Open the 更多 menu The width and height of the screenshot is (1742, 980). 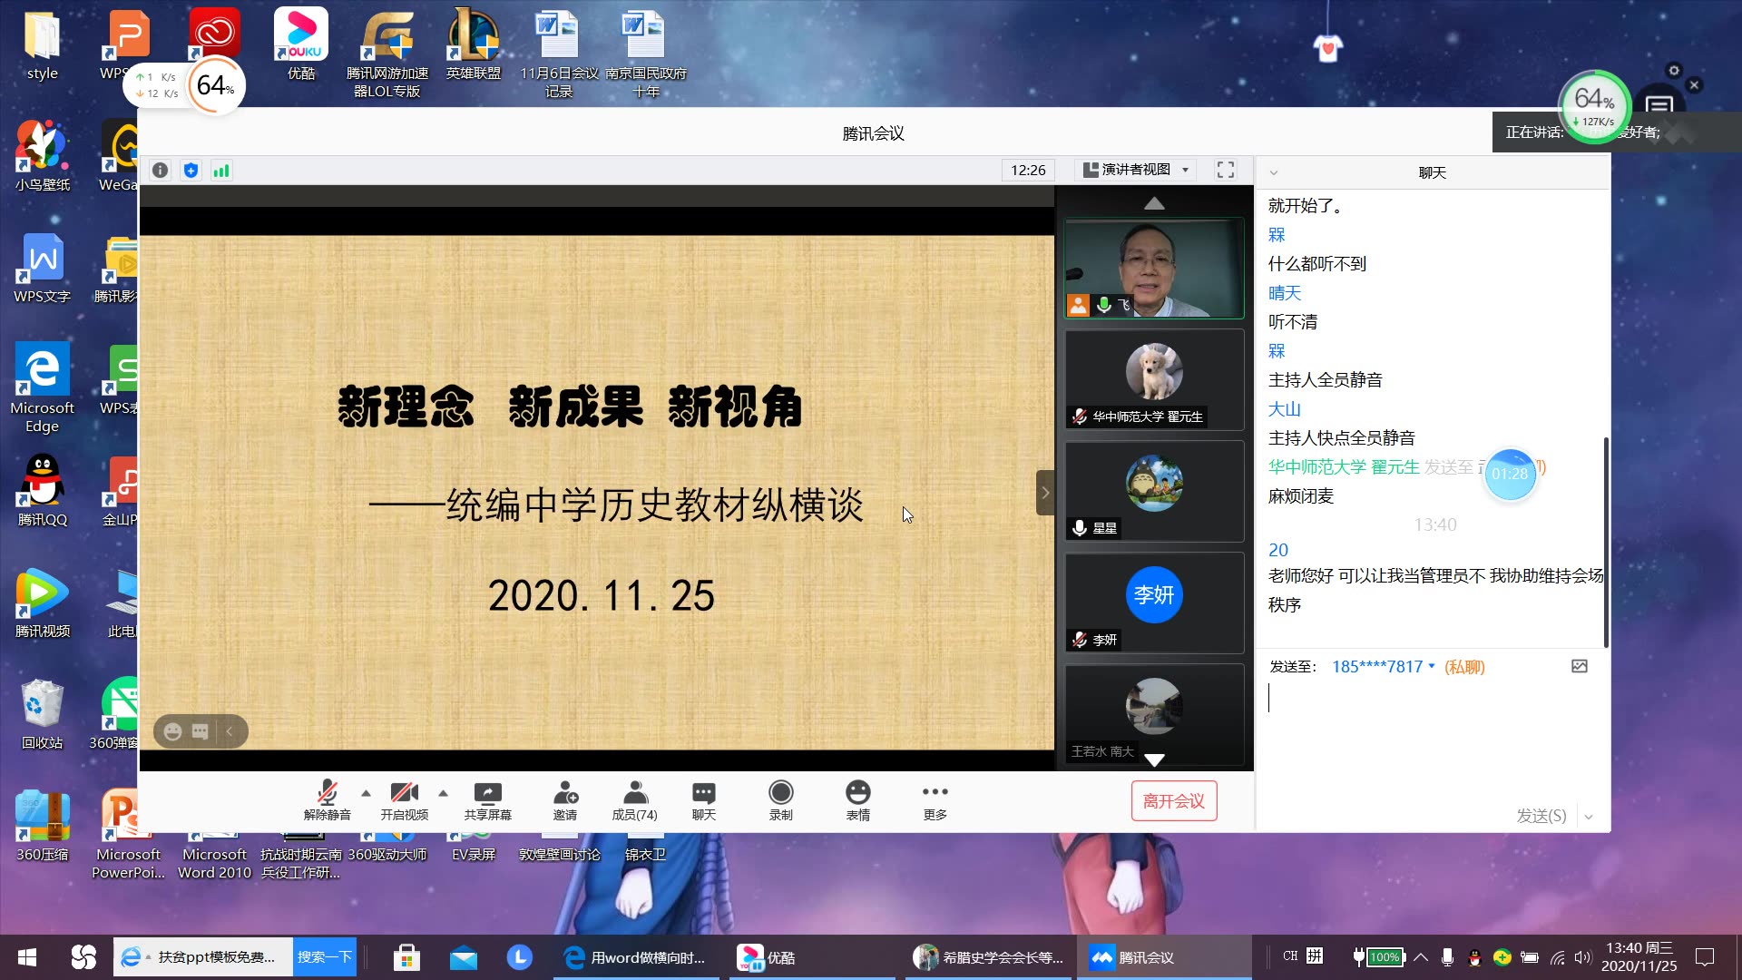[935, 800]
